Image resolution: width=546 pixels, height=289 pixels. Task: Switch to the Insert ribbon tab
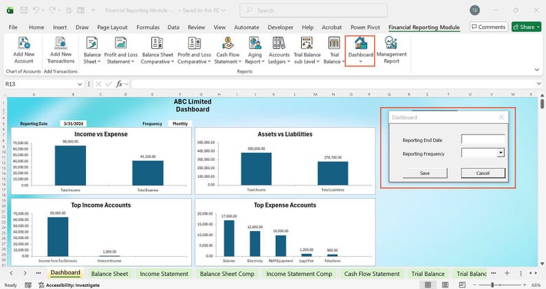[60, 27]
